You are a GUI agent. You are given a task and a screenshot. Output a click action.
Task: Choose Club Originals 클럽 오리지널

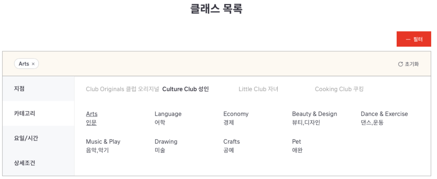pyautogui.click(x=122, y=89)
